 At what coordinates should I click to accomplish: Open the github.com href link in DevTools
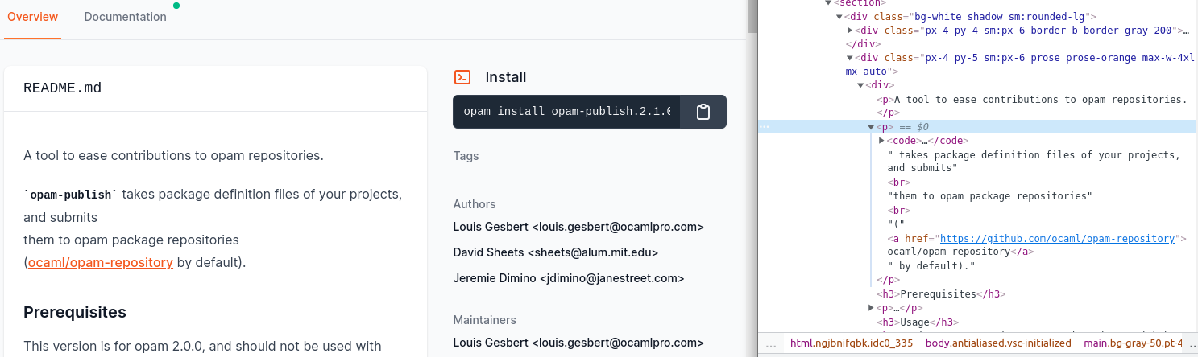pyautogui.click(x=1057, y=239)
